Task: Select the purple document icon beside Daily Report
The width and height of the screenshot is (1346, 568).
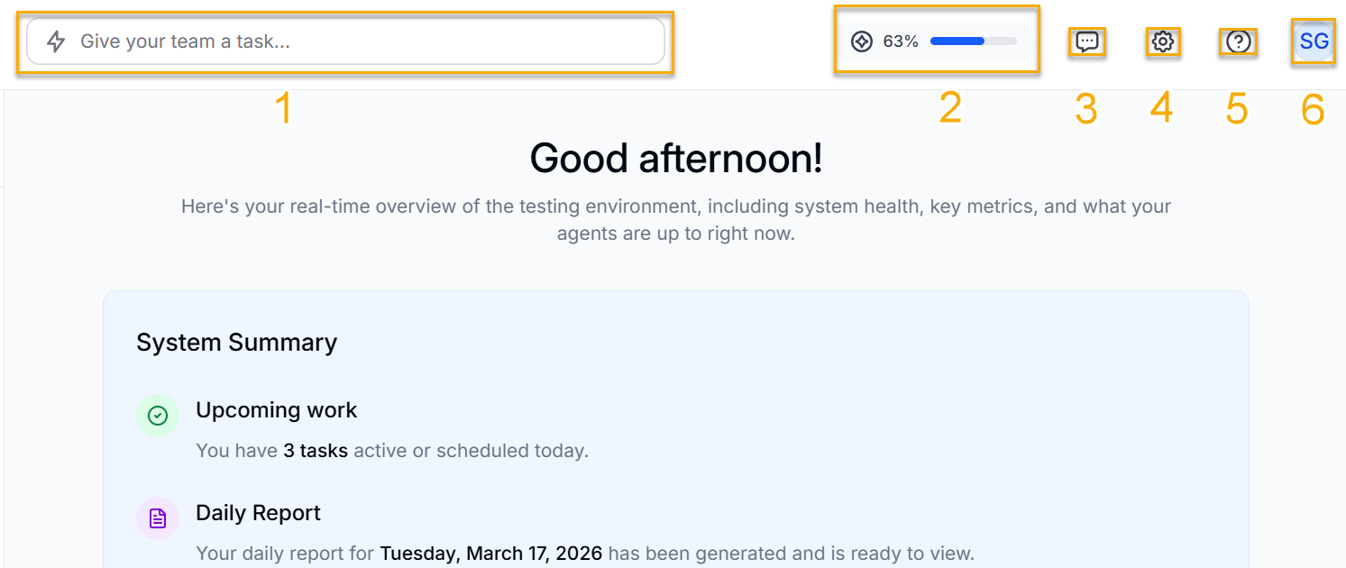Action: (x=158, y=518)
